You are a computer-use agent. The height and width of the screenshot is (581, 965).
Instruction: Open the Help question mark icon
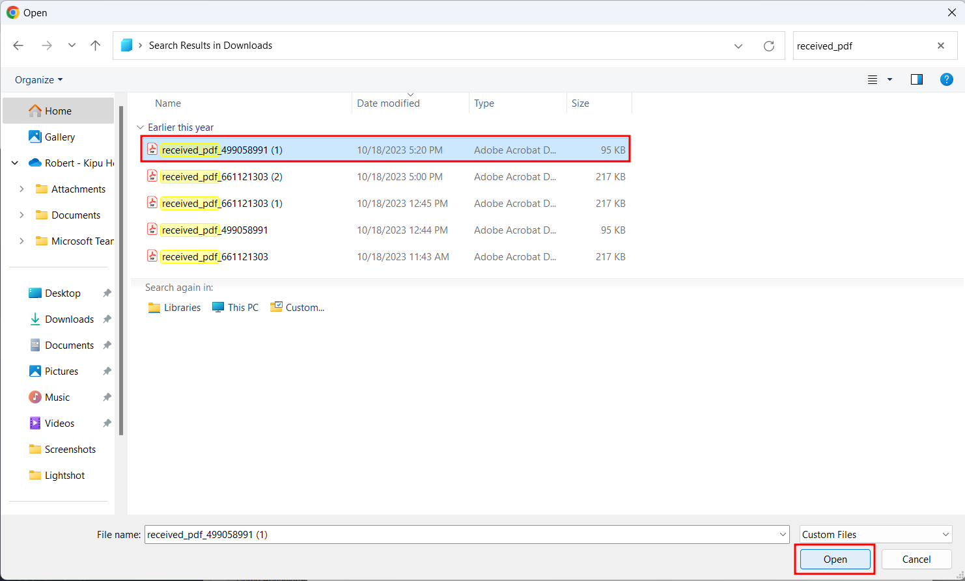947,79
